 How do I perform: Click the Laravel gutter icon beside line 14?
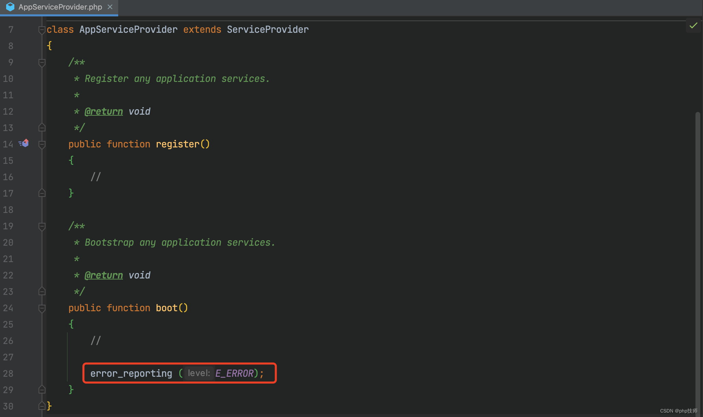tap(24, 143)
